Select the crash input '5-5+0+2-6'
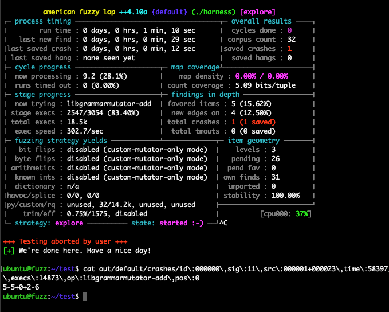The height and width of the screenshot is (312, 389). [x=21, y=288]
